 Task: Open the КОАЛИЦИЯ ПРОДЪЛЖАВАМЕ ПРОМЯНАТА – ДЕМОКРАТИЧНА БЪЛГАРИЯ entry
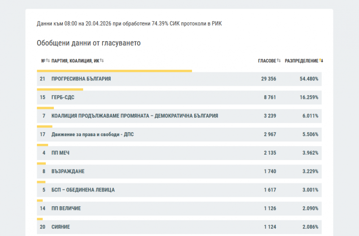pos(135,116)
